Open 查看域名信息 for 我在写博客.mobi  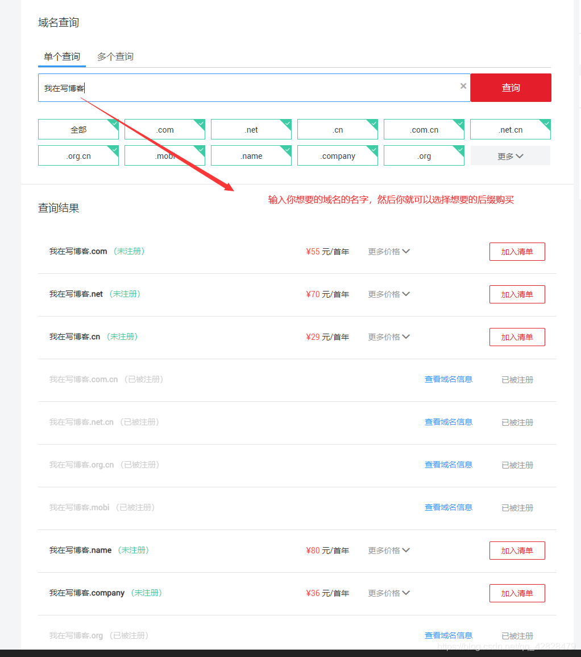click(448, 507)
